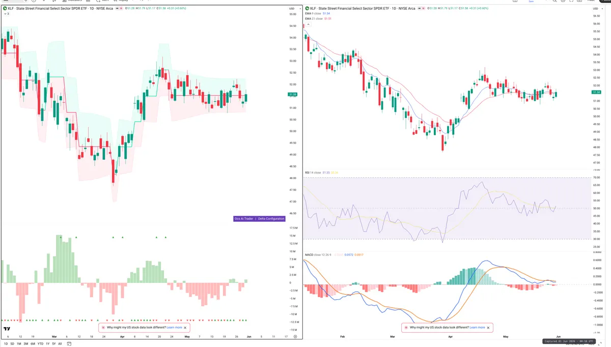Click US flag notice icon on right chart
This screenshot has width=611, height=347.
(407, 328)
